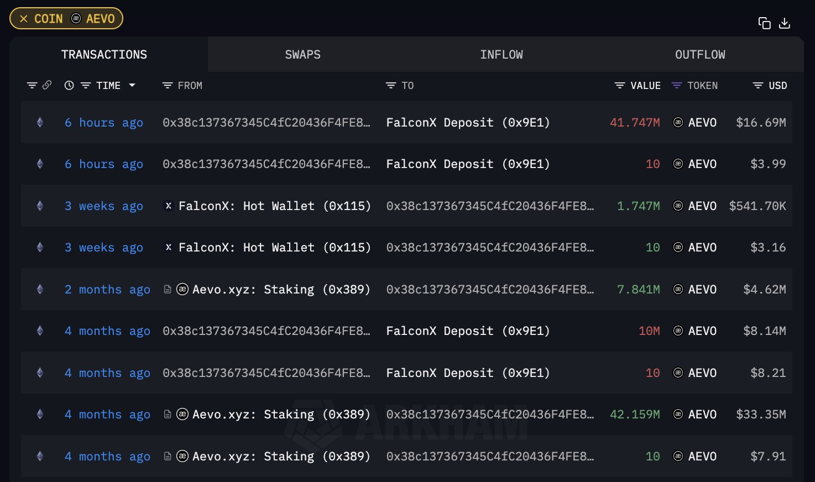The image size is (815, 482).
Task: Click the value 41.747M
Action: [635, 122]
